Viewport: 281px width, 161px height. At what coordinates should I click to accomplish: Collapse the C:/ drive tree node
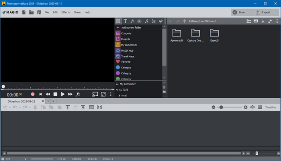pyautogui.click(x=117, y=90)
